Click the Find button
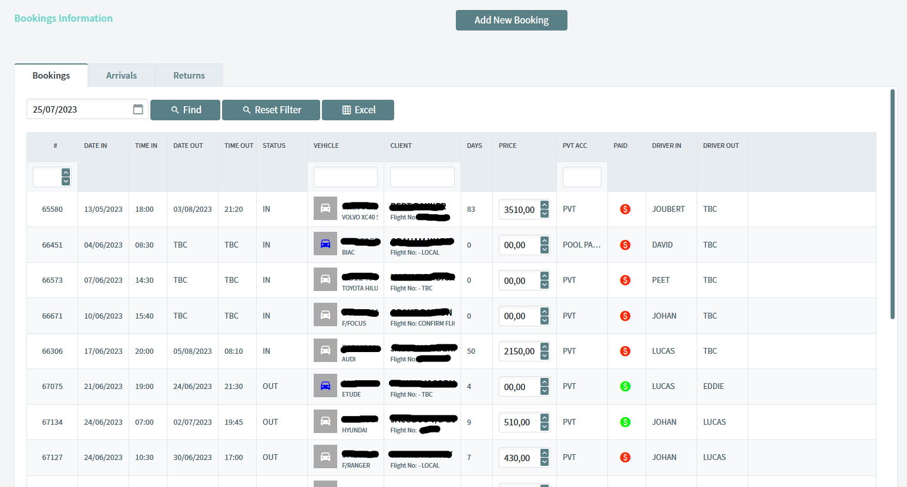The height and width of the screenshot is (487, 907). click(185, 110)
